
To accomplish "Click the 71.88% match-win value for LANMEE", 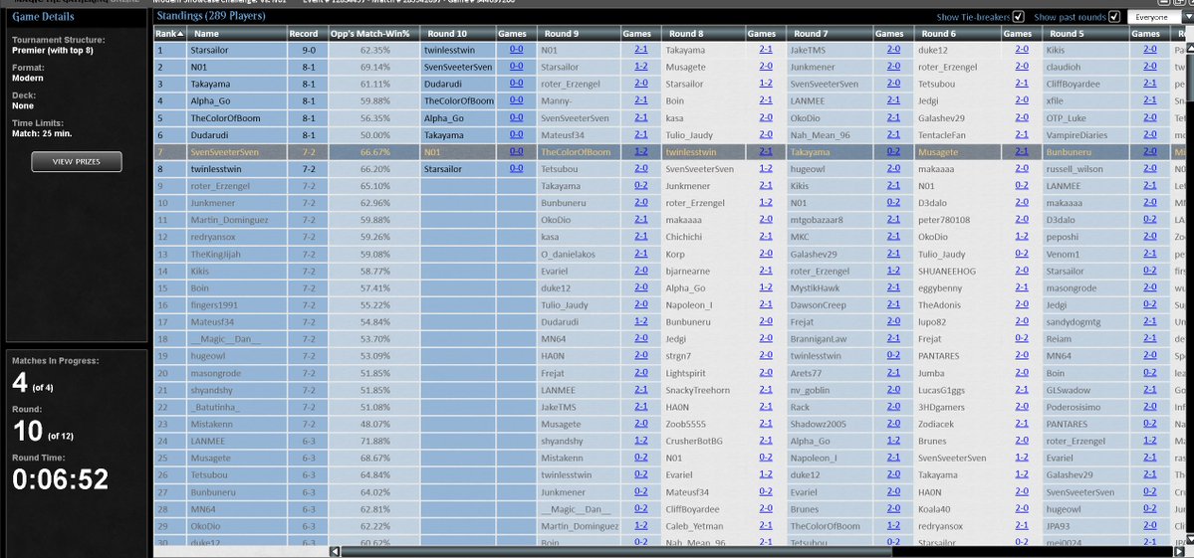I will (x=374, y=441).
